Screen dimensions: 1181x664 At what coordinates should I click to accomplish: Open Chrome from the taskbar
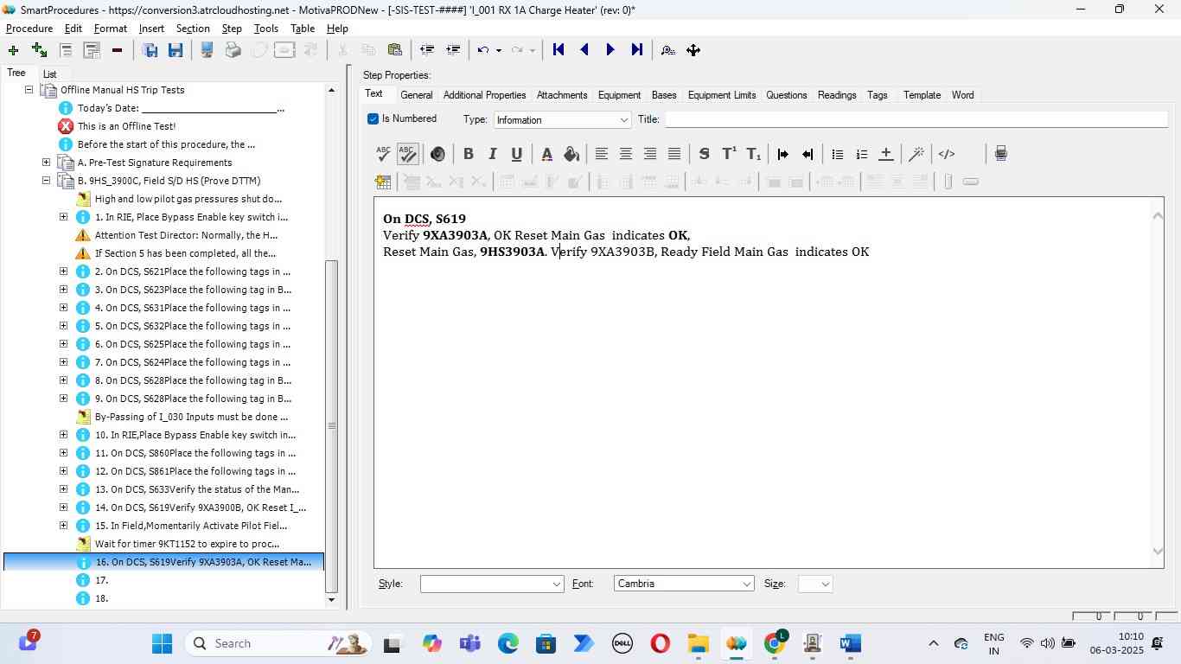(x=775, y=643)
